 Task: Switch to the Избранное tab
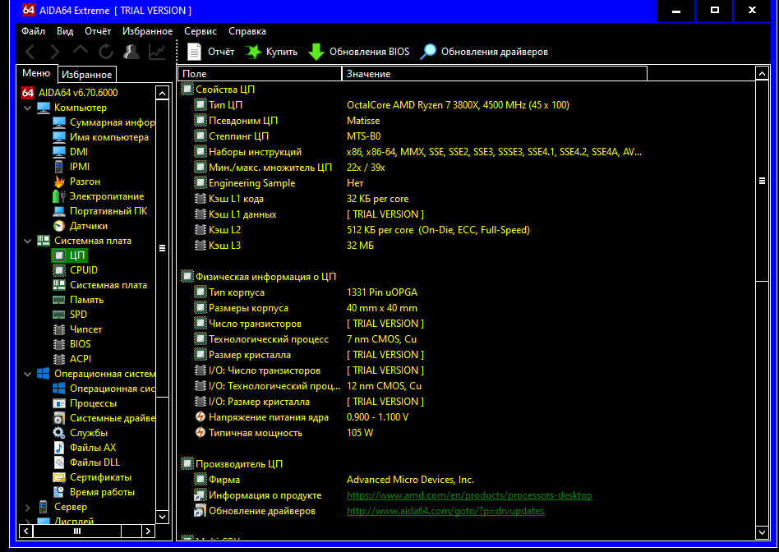click(x=87, y=75)
